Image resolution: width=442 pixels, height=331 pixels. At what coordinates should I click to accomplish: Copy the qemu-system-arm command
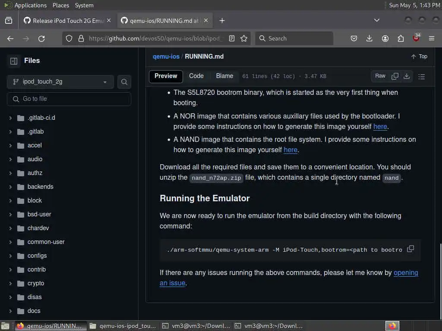[411, 249]
